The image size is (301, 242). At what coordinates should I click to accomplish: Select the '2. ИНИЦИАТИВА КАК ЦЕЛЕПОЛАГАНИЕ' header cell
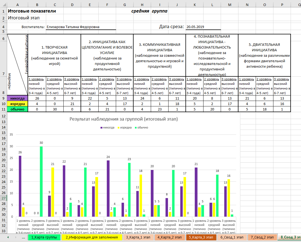pos(107,55)
